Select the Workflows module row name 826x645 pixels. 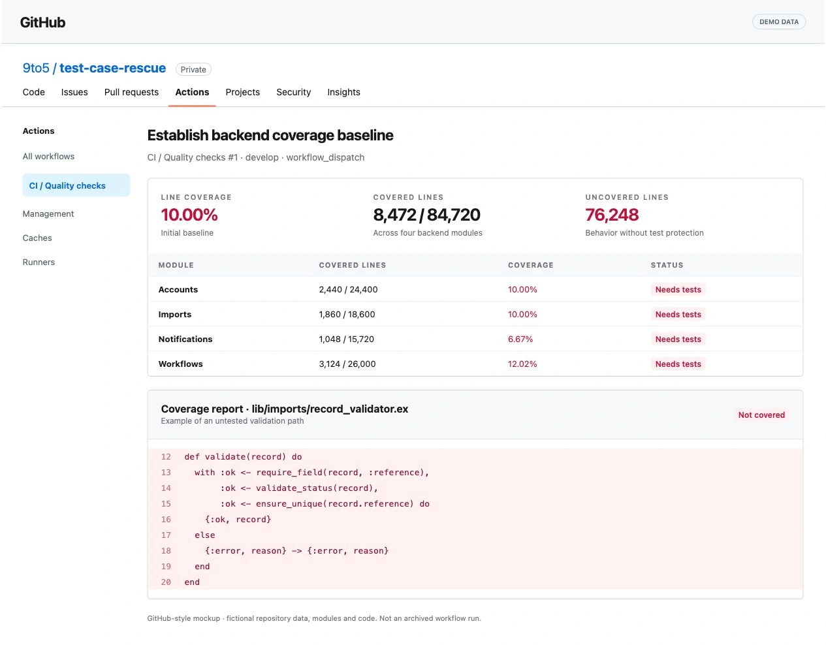coord(181,364)
